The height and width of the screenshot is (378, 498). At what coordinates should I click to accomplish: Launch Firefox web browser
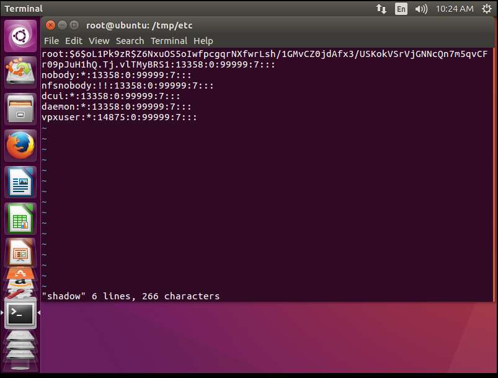21,146
